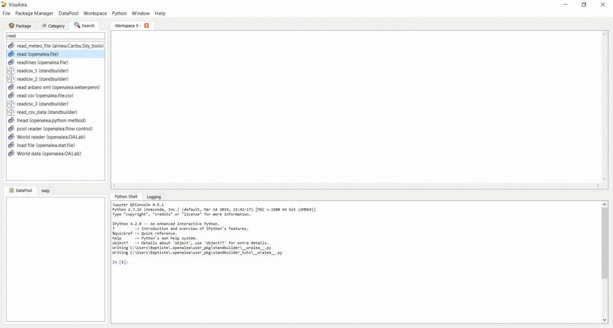Click the read arbaro xml node icon
Screen dimensions: 613x328
(x=11, y=87)
